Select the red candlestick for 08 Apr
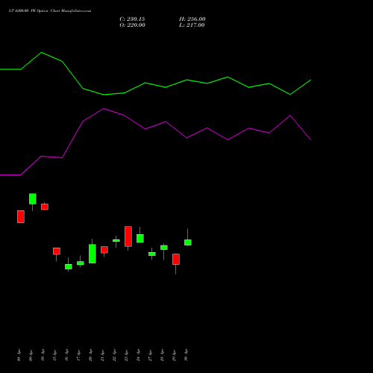The width and height of the screenshot is (373, 373). pos(21,216)
